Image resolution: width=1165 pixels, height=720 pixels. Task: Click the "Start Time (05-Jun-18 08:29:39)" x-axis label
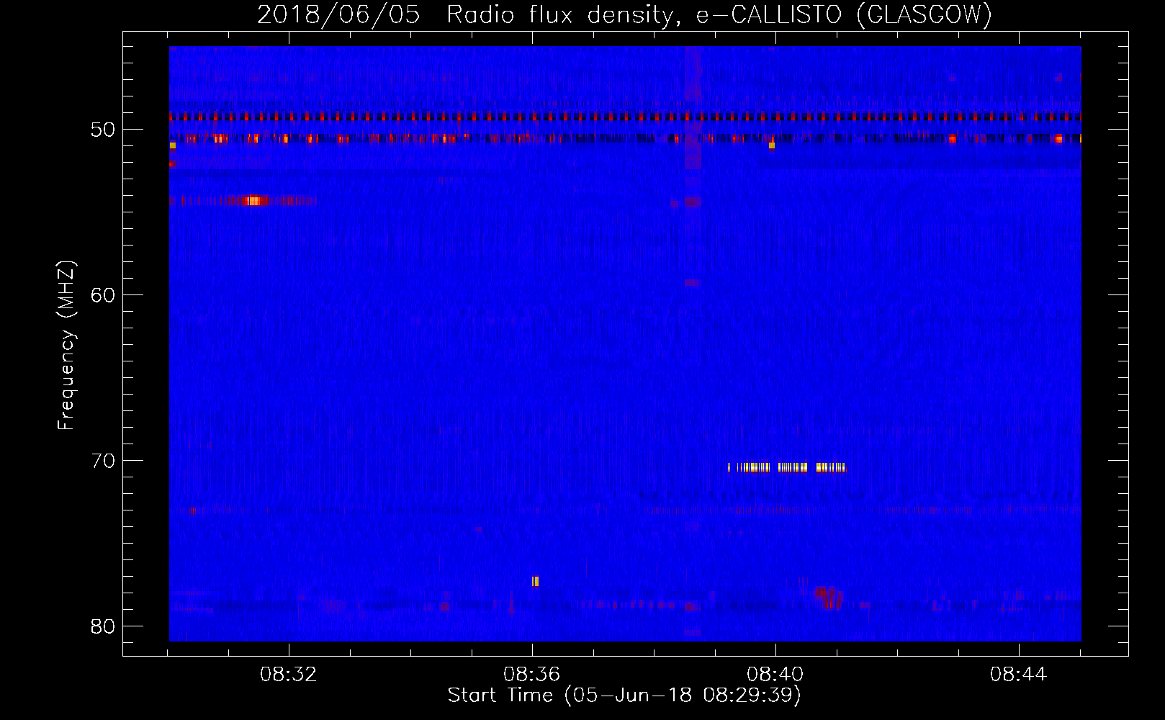tap(624, 696)
